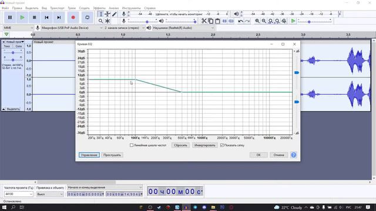Open the selection start and end dropdown
This screenshot has width=376, height=211.
click(105, 188)
